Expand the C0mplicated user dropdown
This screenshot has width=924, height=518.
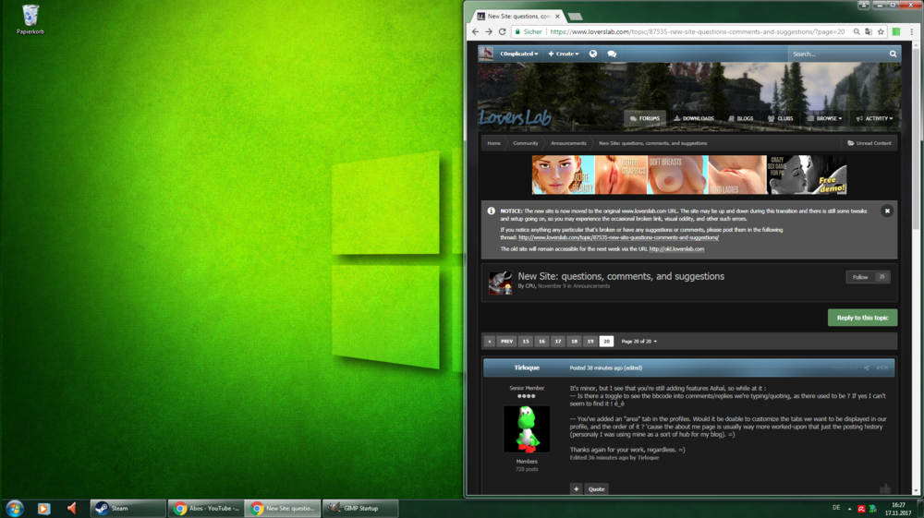tap(518, 54)
